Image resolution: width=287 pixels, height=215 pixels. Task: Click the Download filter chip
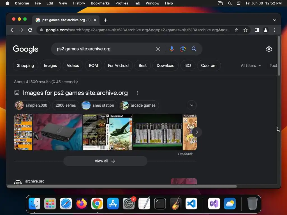pos(165,66)
